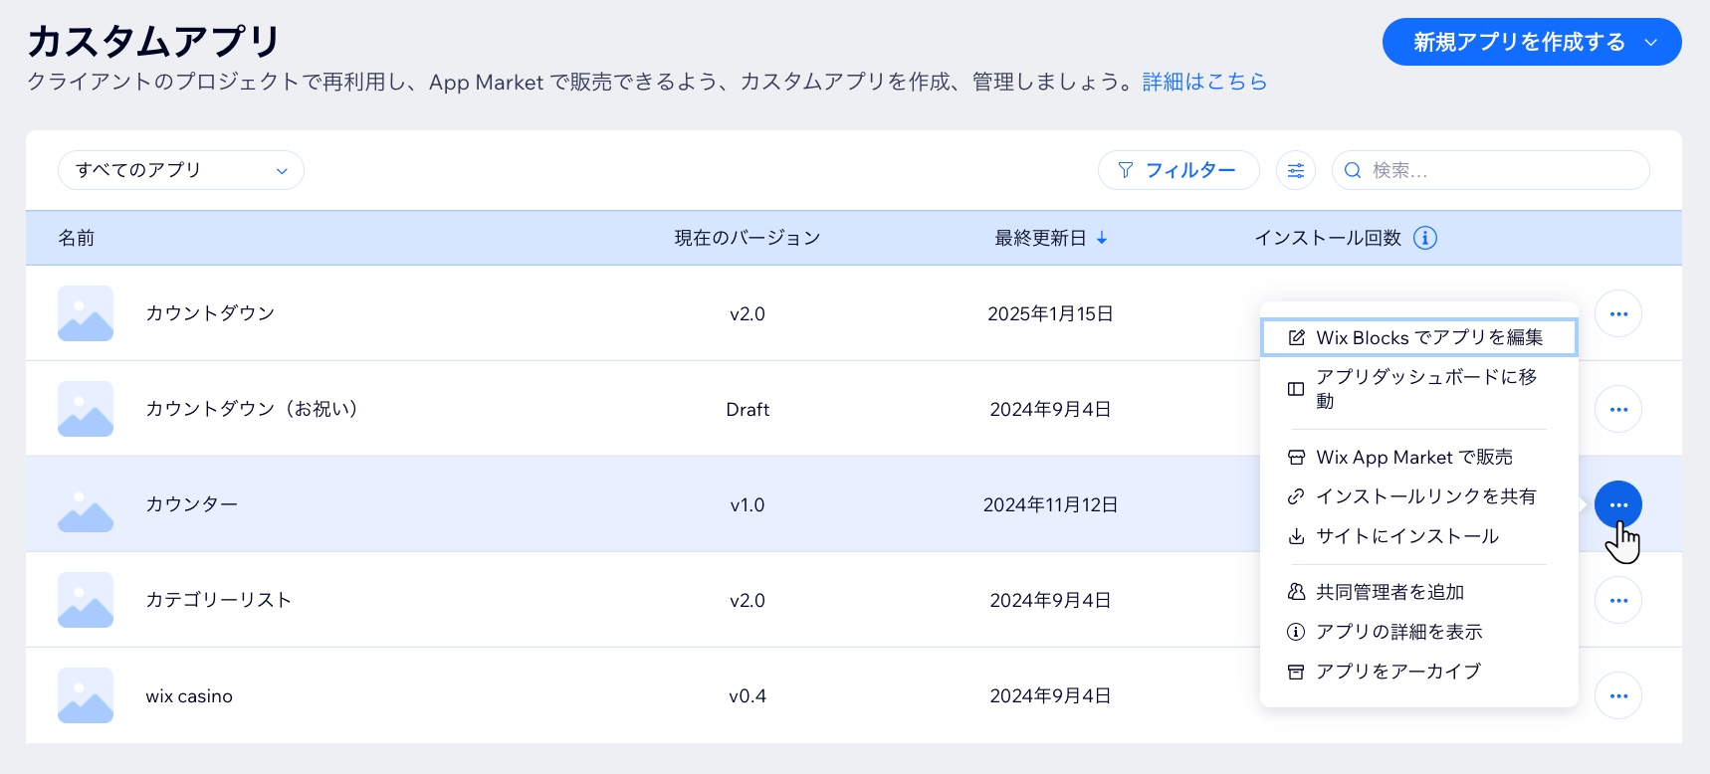Select アプリをアーカイブ from context menu
1710x774 pixels.
point(1397,672)
